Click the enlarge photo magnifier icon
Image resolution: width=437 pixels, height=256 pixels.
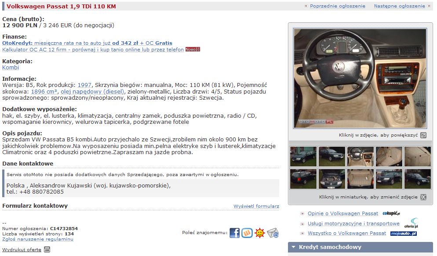(x=423, y=135)
